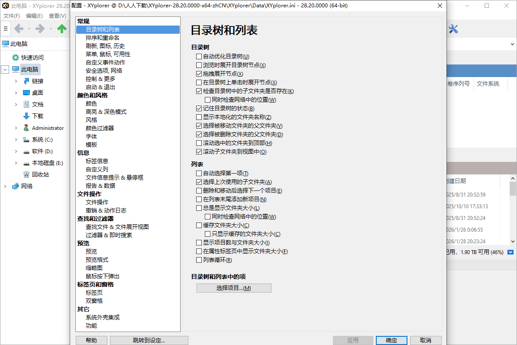The height and width of the screenshot is (345, 517).
Task: Enable 自动优化目录树 checkbox
Action: [199, 56]
